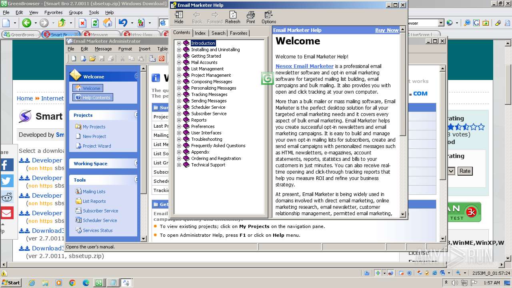This screenshot has width=512, height=288.
Task: Click the Nesox Email Marketer link
Action: click(x=304, y=66)
